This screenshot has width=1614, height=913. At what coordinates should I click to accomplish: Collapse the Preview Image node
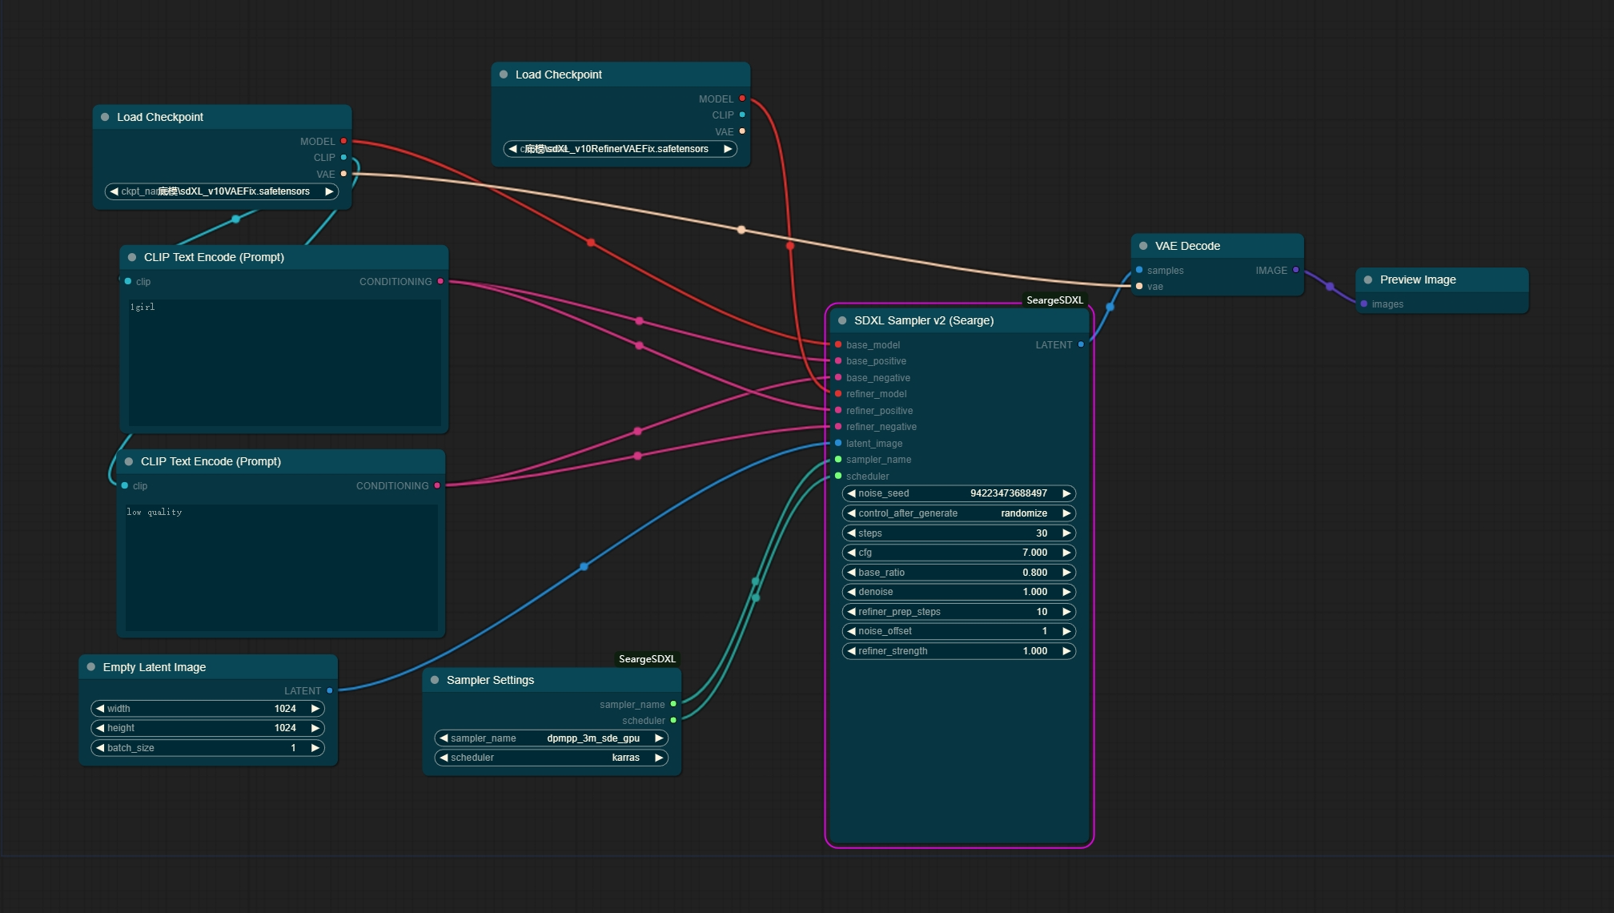pos(1369,280)
